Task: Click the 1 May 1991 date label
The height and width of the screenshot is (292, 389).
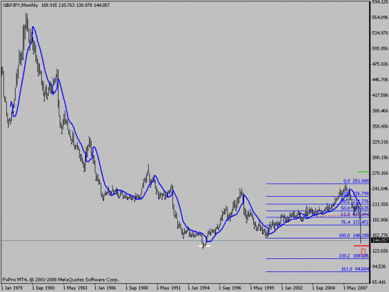Action: coord(168,288)
